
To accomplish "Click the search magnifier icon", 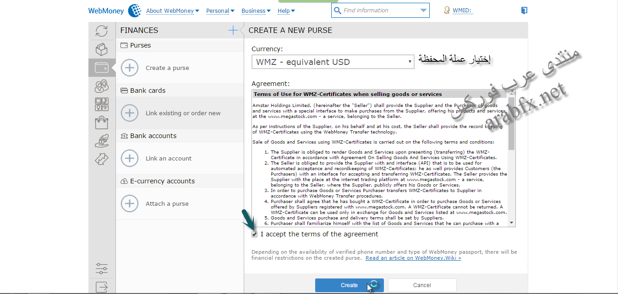I will (x=338, y=11).
